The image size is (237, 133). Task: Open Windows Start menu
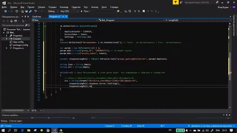3,130
